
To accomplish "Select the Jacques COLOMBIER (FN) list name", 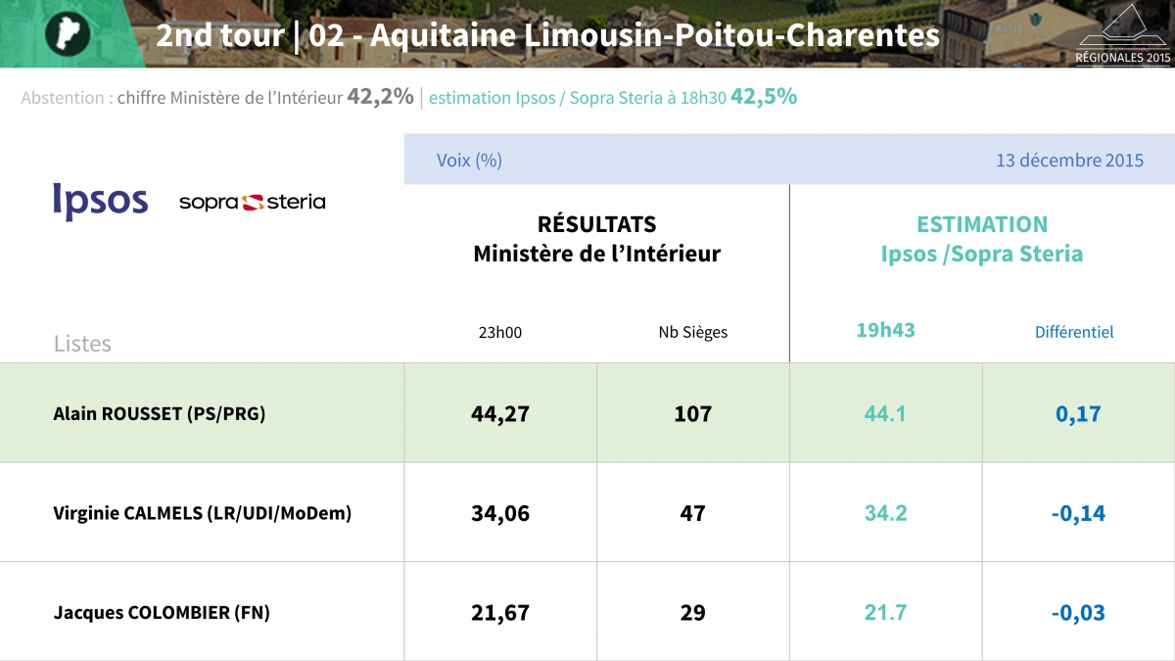I will click(x=162, y=613).
